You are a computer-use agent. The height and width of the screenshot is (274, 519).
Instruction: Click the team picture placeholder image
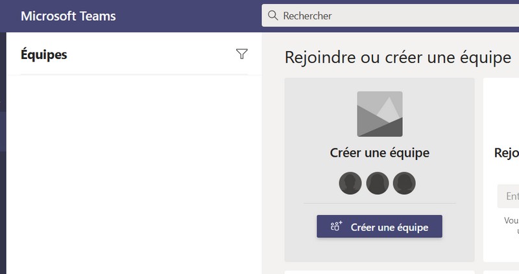click(380, 114)
